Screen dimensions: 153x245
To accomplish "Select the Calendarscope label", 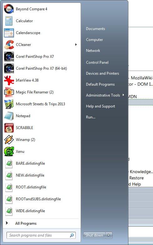I will [x=28, y=33].
